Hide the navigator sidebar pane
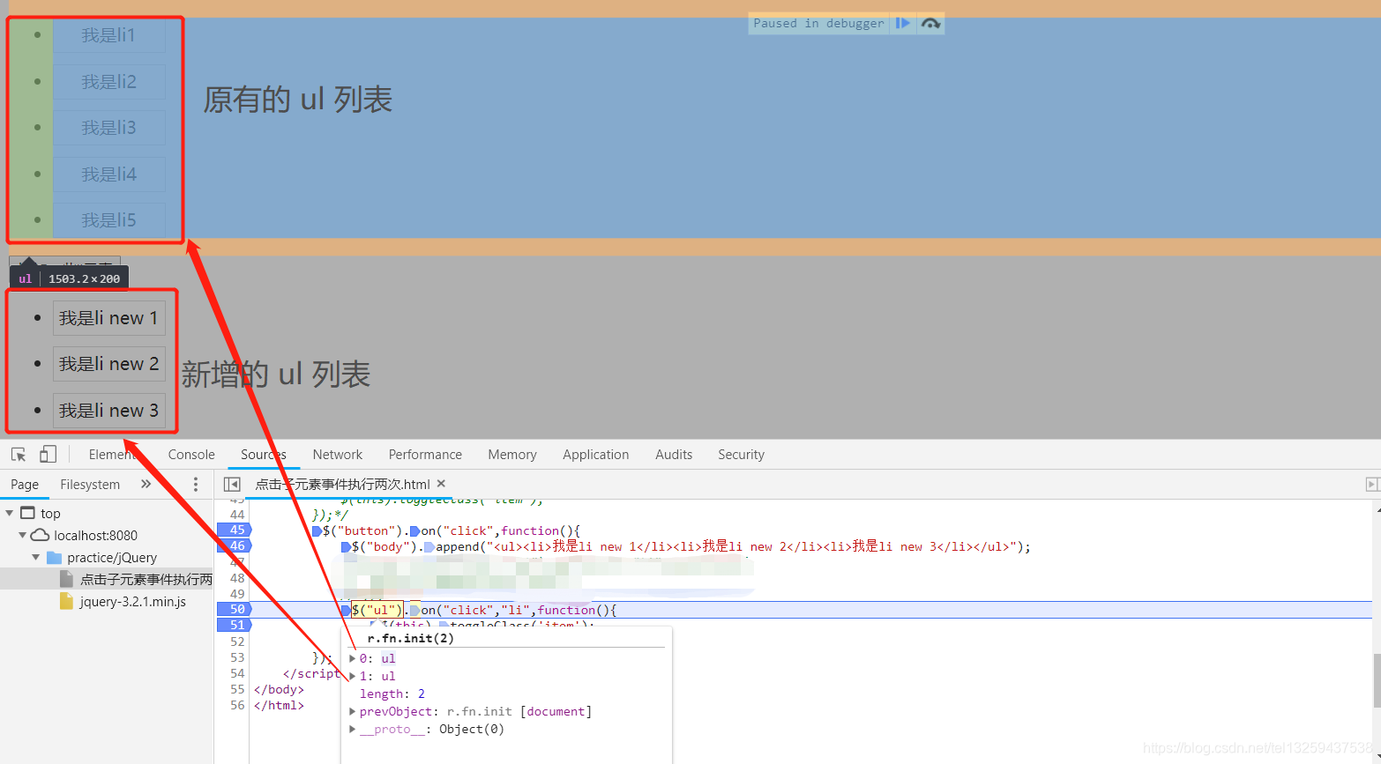 click(232, 484)
